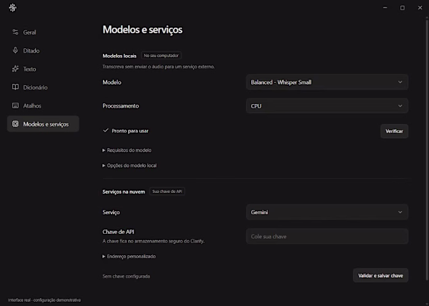Click the Geral sliders icon
429x306 pixels.
coord(15,32)
